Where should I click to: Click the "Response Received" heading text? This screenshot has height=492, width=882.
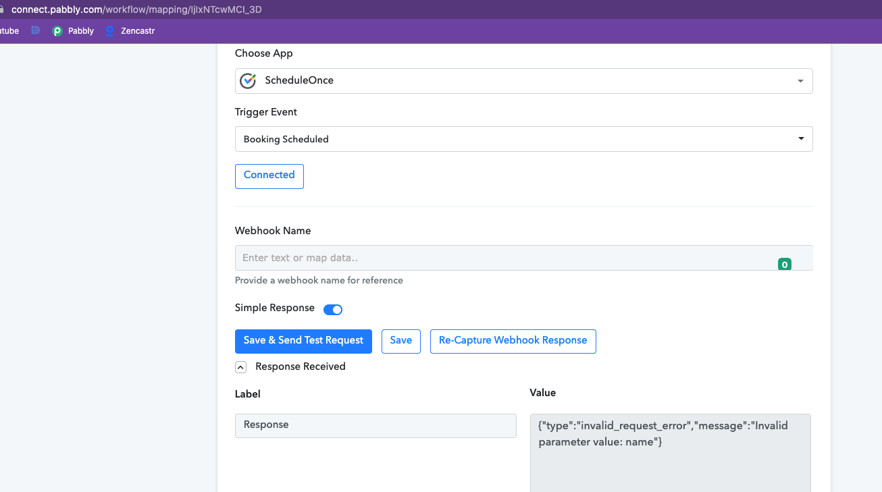point(301,366)
